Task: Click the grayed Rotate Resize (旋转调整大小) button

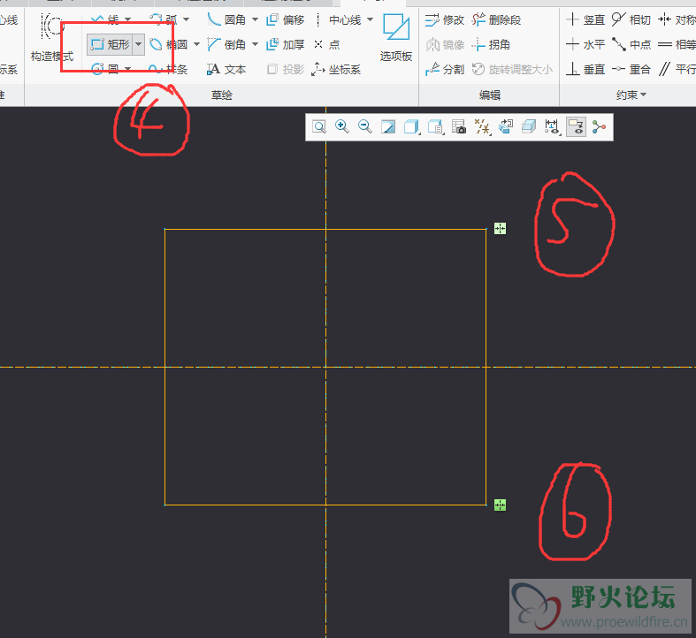Action: coord(512,69)
